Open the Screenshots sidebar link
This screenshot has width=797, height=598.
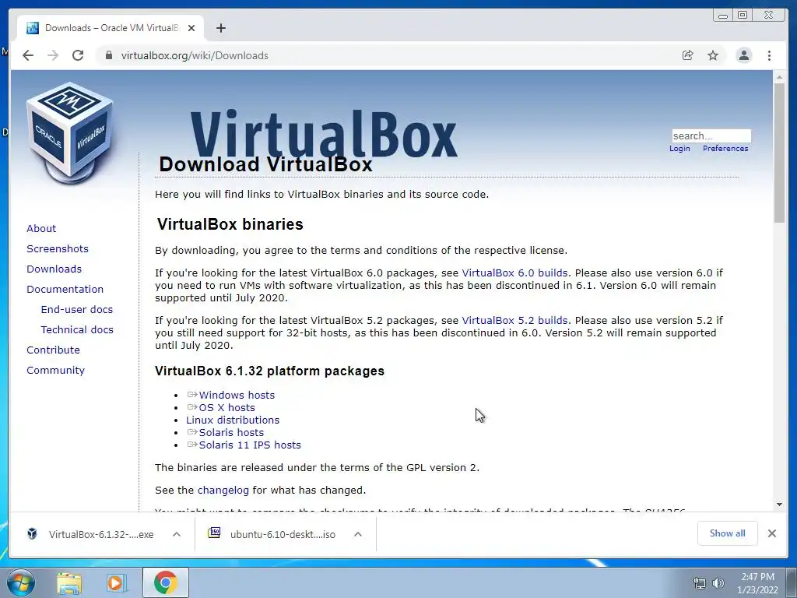point(58,248)
